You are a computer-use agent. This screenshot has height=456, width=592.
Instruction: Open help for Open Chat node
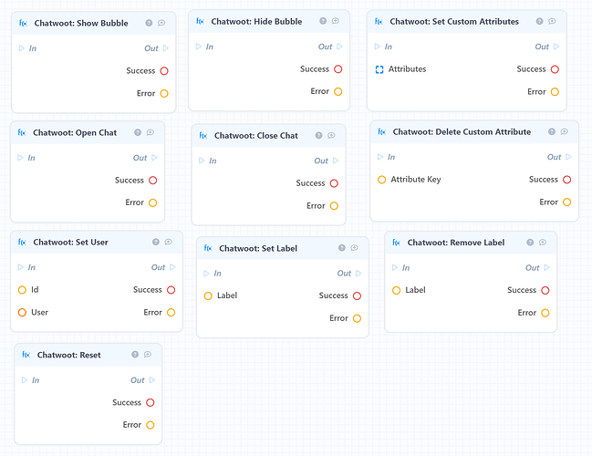click(138, 132)
